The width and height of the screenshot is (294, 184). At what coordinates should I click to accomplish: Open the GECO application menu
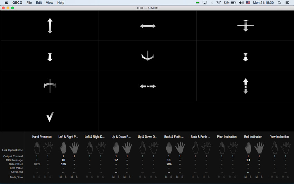tap(17, 3)
